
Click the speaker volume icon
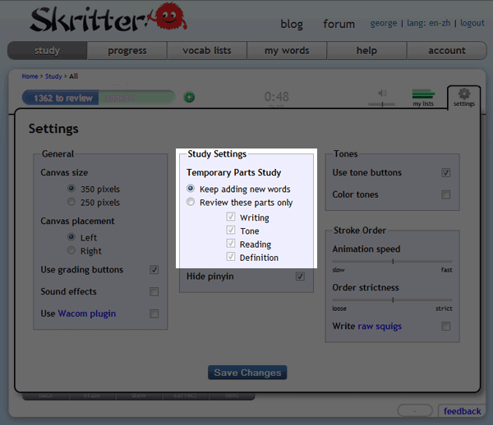[x=382, y=94]
